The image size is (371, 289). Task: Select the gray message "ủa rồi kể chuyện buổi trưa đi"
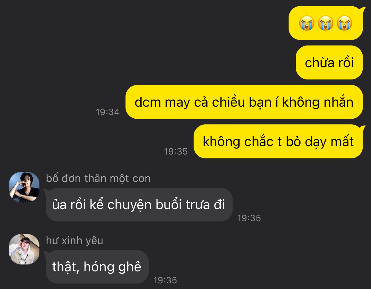139,205
